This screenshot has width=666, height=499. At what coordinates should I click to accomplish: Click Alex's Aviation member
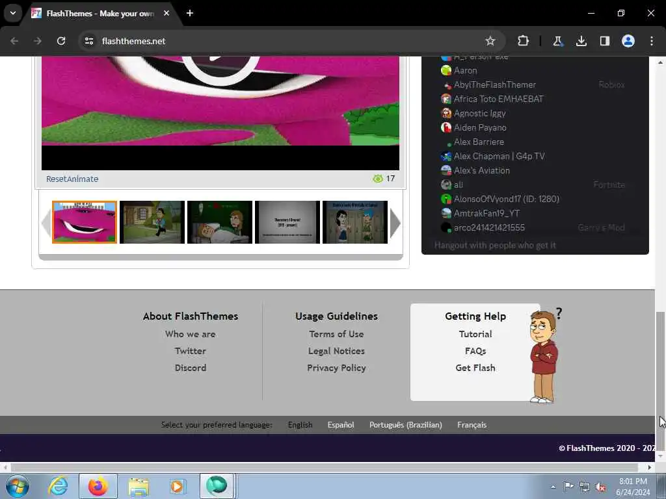pos(482,171)
